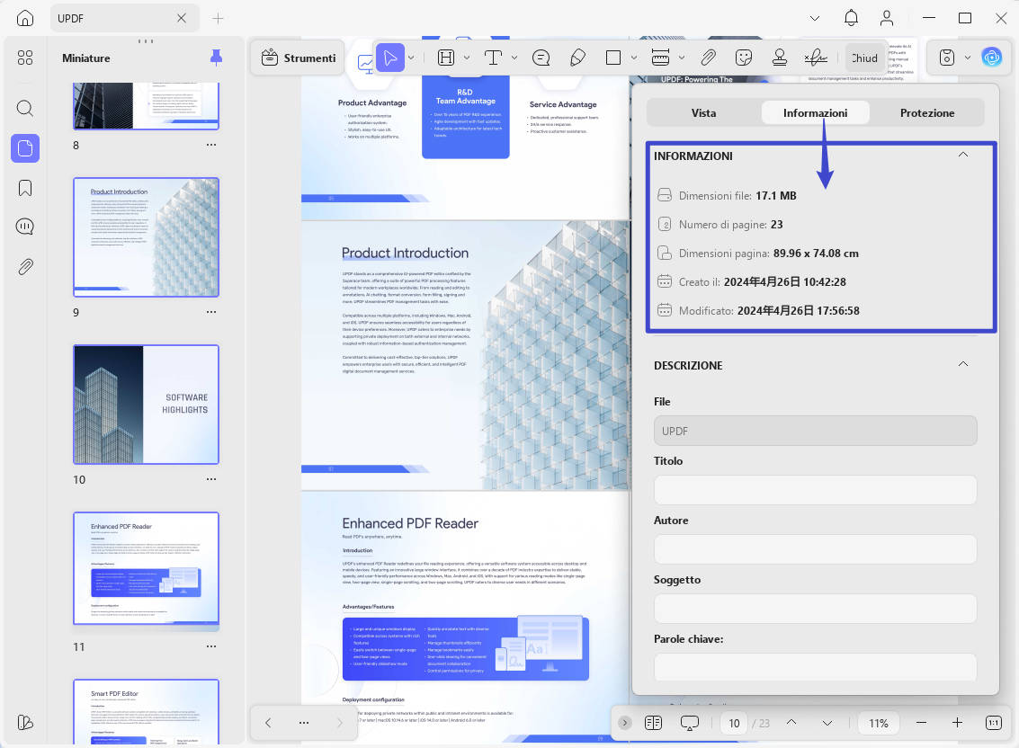This screenshot has width=1019, height=748.
Task: Switch to the Vista tab
Action: click(704, 113)
